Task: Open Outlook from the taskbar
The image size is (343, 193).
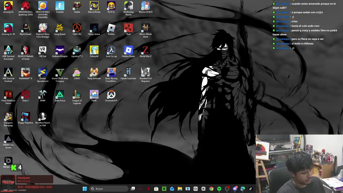Action: tap(172, 189)
